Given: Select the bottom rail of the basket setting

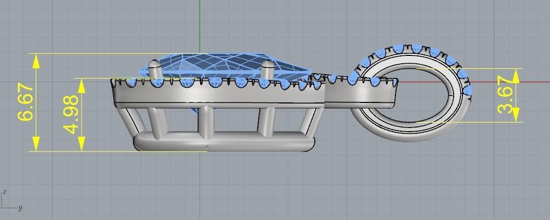Looking at the screenshot, I should point(224,141).
